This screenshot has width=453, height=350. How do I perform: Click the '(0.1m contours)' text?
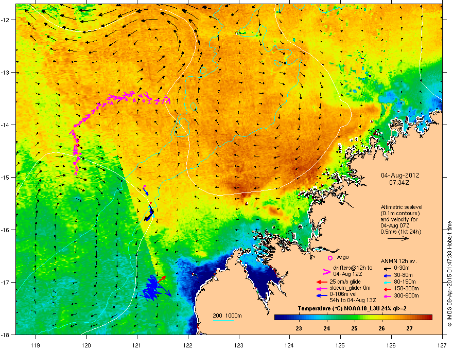[x=400, y=214]
